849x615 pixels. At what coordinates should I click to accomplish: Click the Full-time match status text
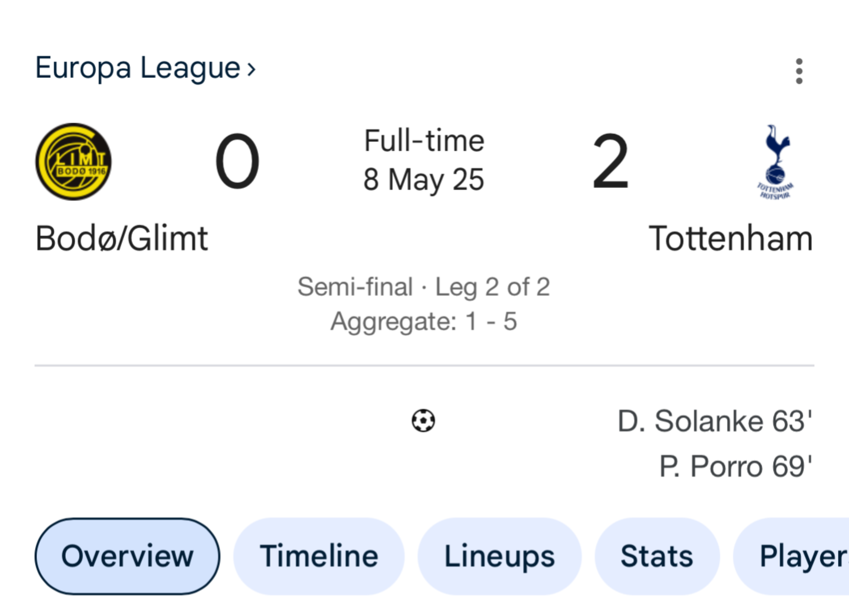click(424, 141)
